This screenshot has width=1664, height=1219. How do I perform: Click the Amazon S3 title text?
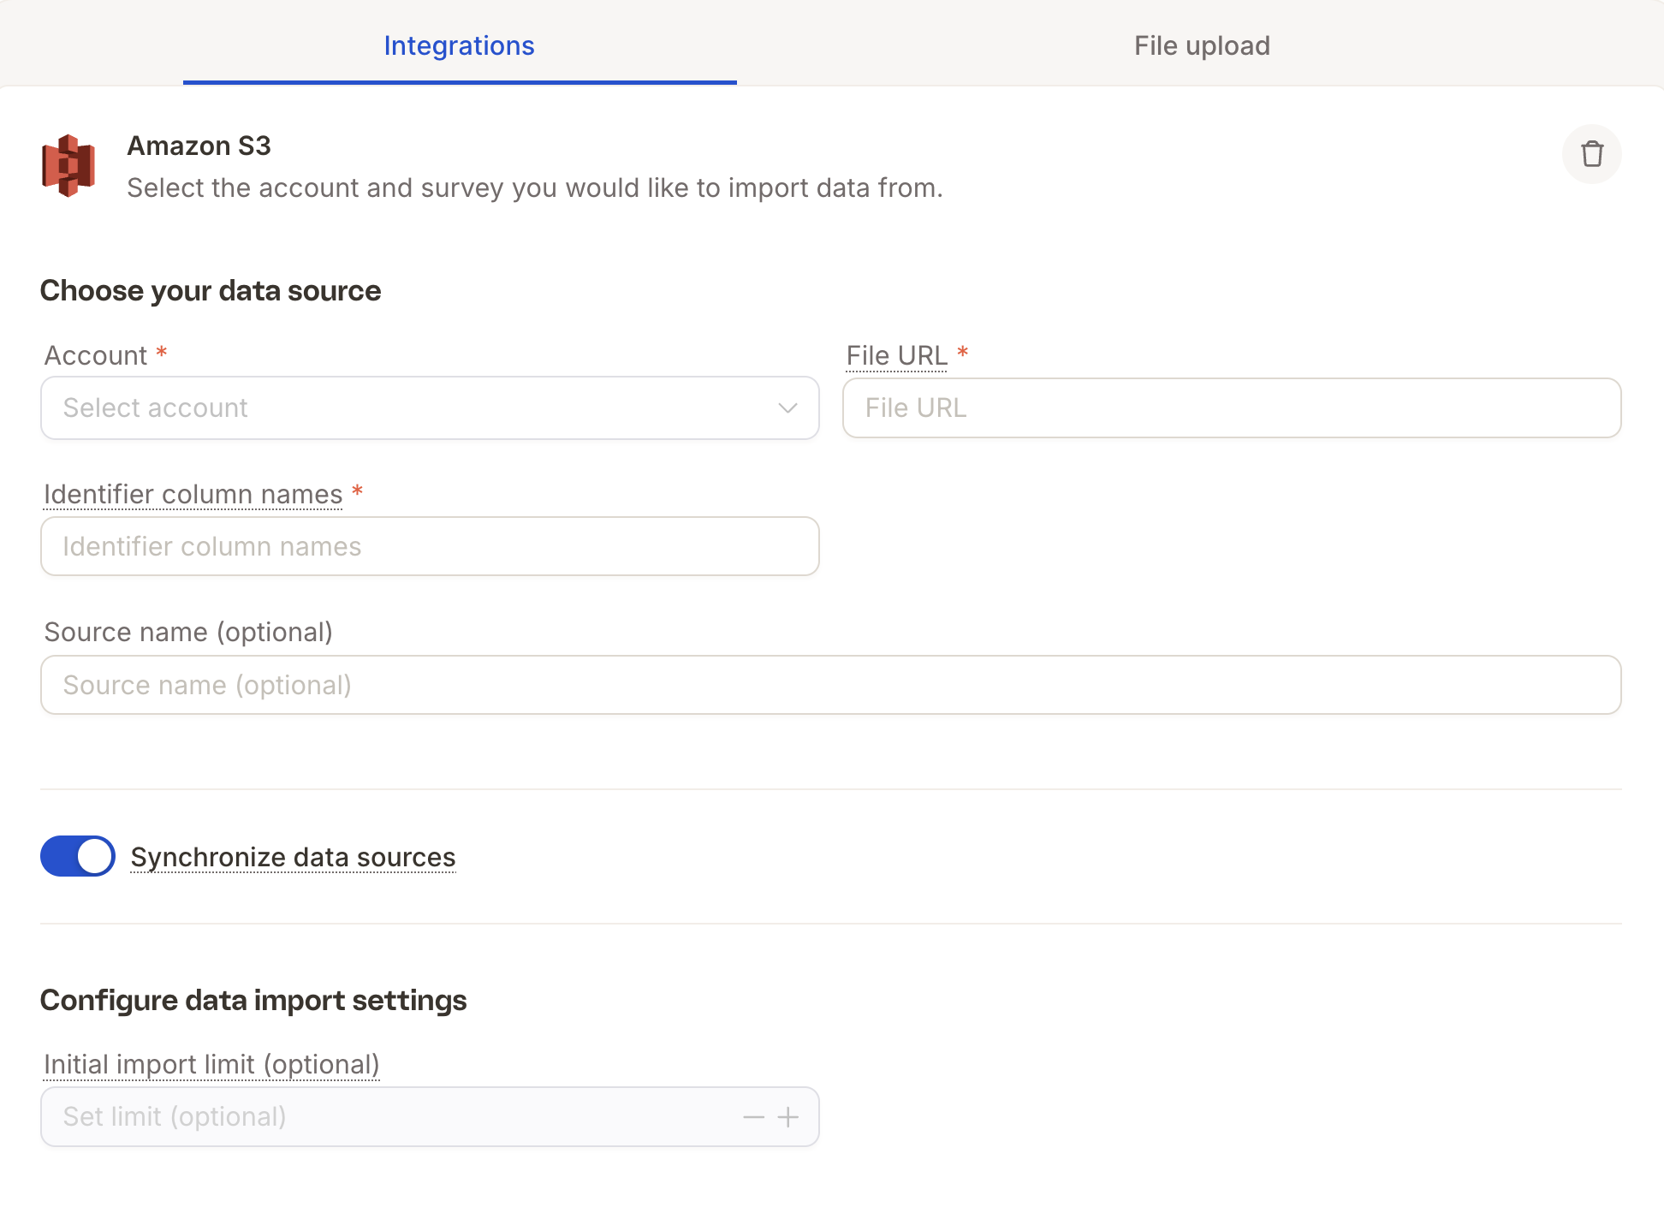click(x=199, y=146)
